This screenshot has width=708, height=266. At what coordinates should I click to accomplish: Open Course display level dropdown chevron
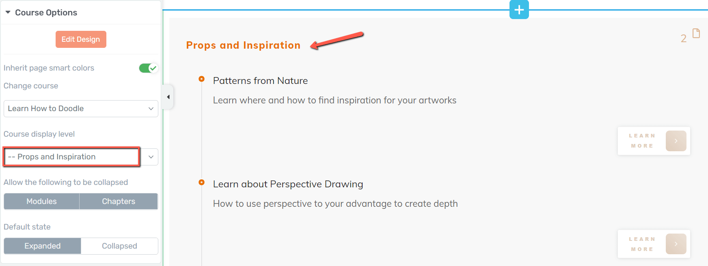point(151,157)
